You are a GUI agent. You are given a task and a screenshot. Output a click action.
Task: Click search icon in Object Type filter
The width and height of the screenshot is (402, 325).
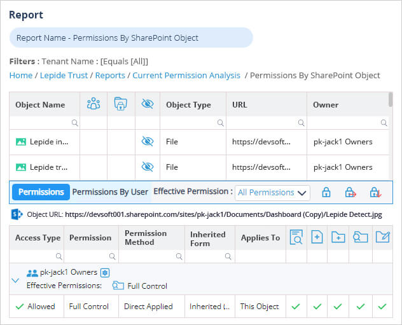(x=221, y=123)
